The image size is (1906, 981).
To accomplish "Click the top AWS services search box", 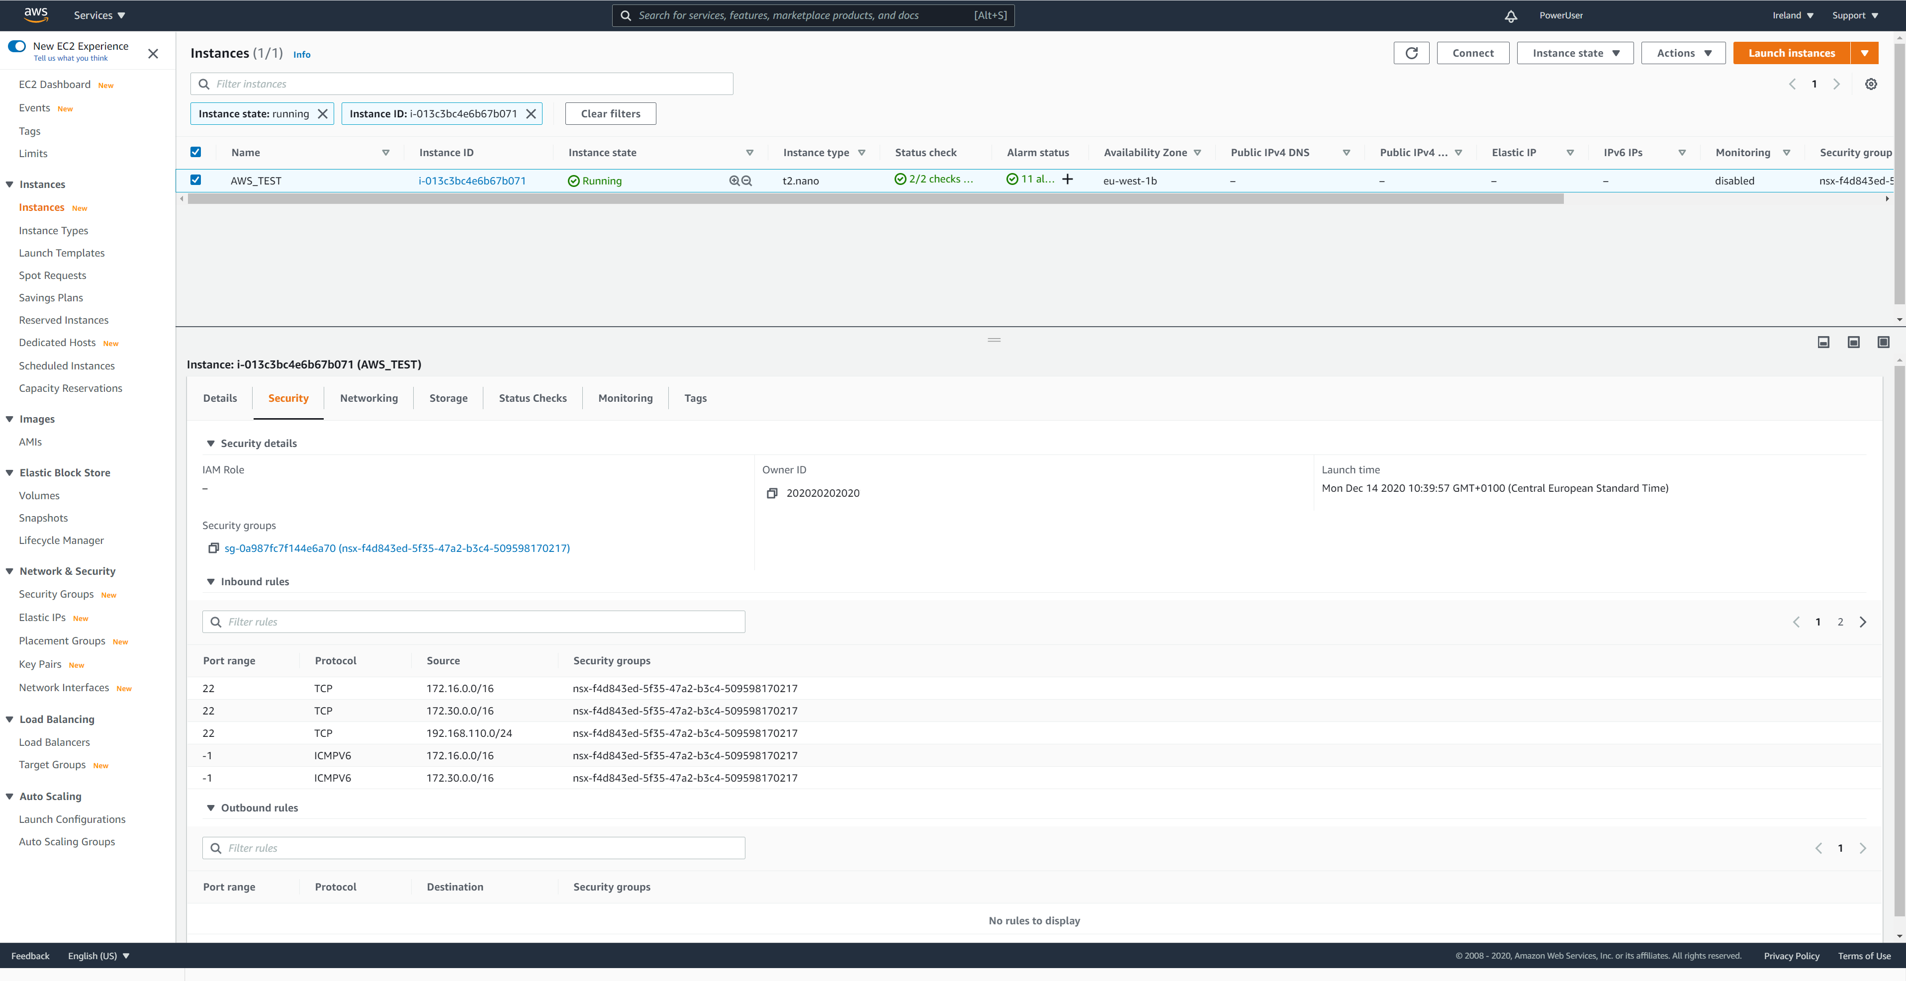I will (813, 15).
